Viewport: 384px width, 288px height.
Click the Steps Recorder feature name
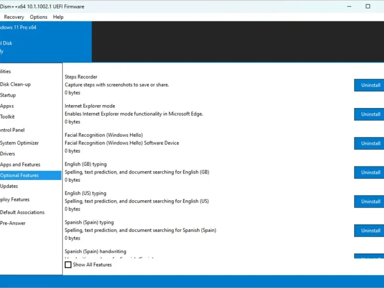point(81,77)
